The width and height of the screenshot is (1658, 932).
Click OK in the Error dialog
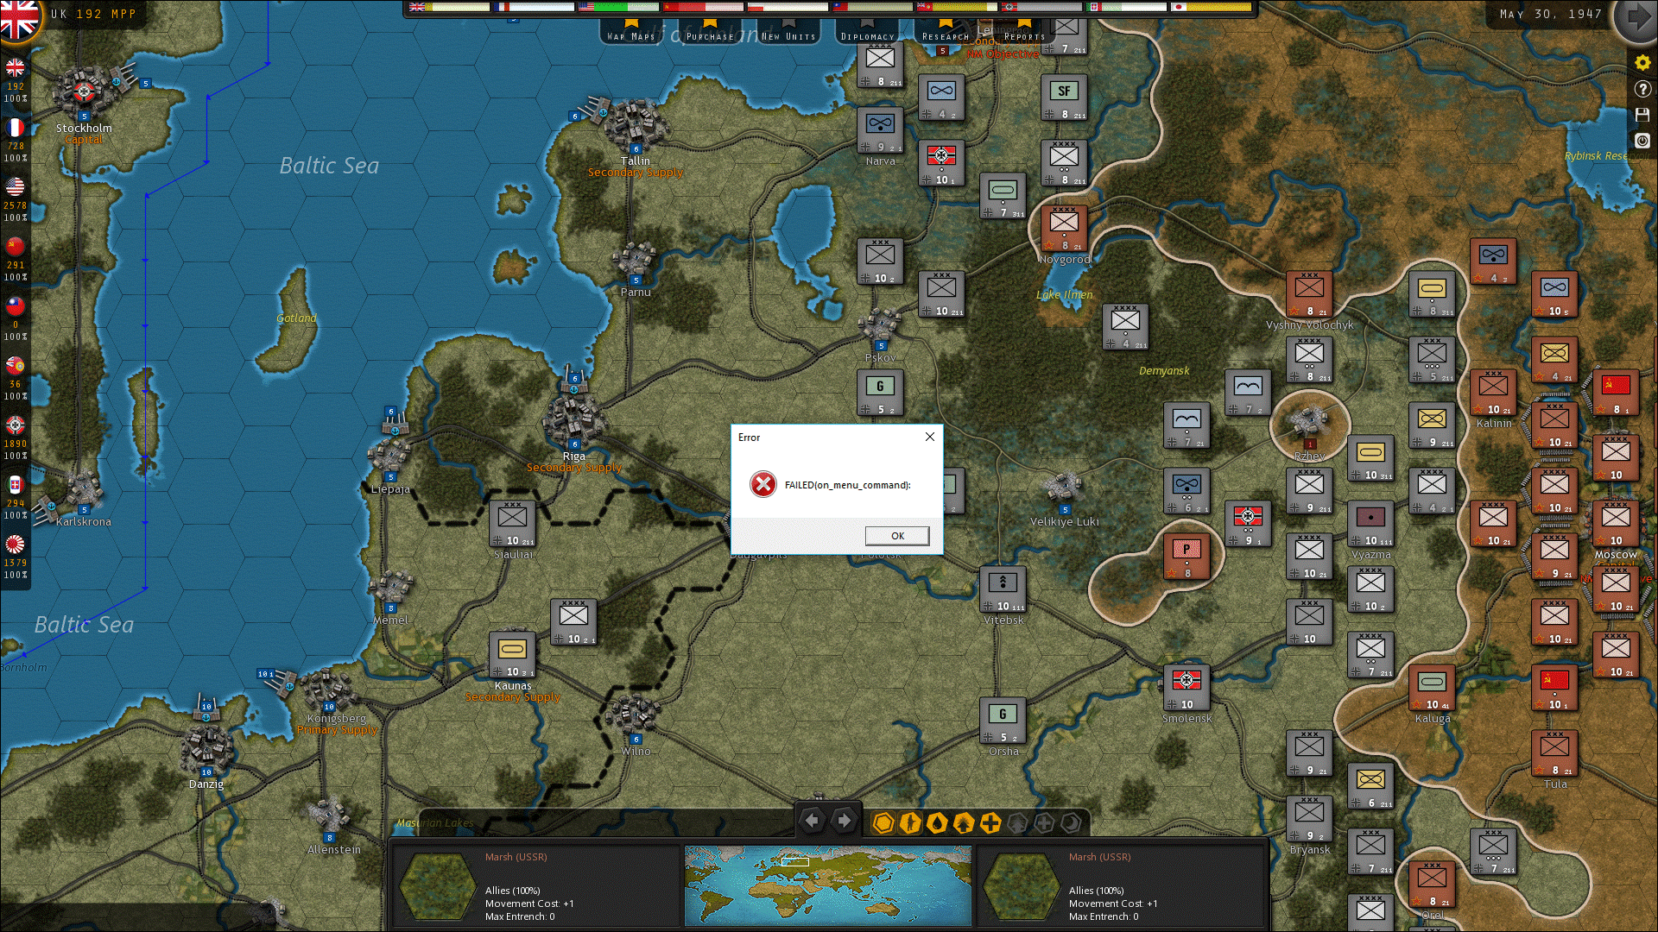click(x=897, y=536)
